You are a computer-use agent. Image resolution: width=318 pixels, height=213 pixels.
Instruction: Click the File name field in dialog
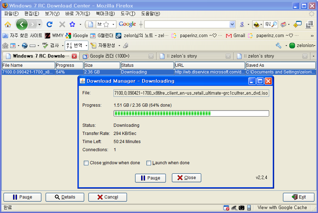pyautogui.click(x=191, y=93)
